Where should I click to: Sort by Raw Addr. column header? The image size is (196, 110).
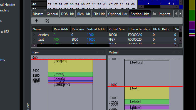(61, 29)
